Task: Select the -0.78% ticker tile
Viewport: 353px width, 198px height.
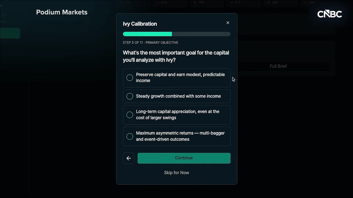Action: [207, 3]
